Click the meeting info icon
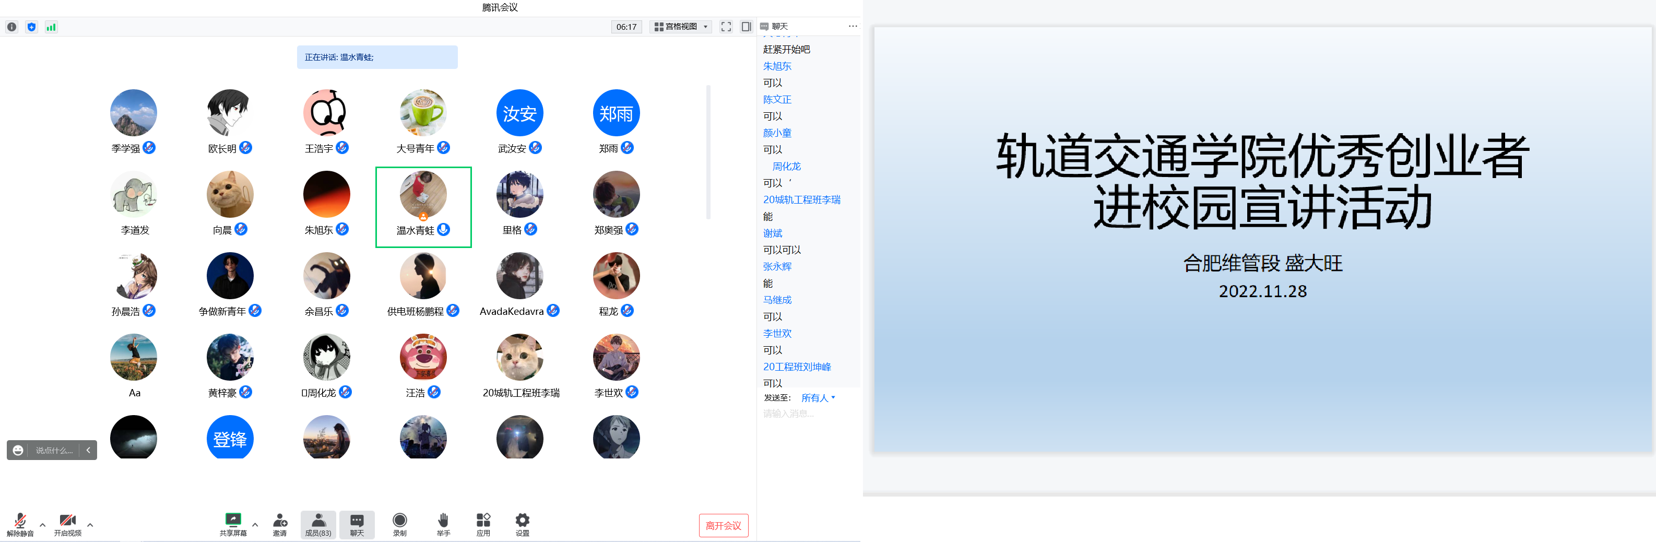 click(11, 27)
